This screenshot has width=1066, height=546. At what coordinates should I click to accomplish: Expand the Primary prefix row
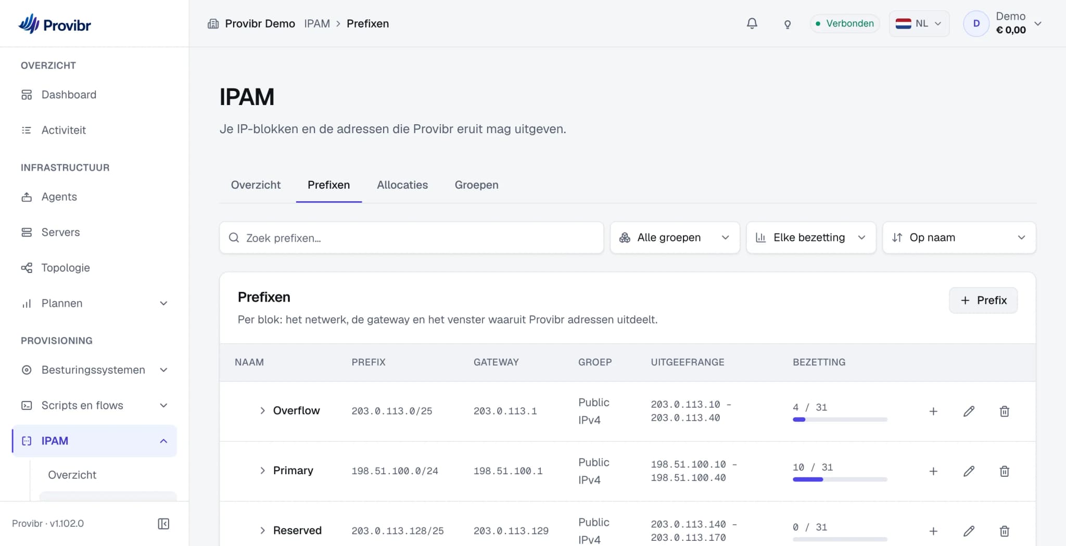point(262,471)
